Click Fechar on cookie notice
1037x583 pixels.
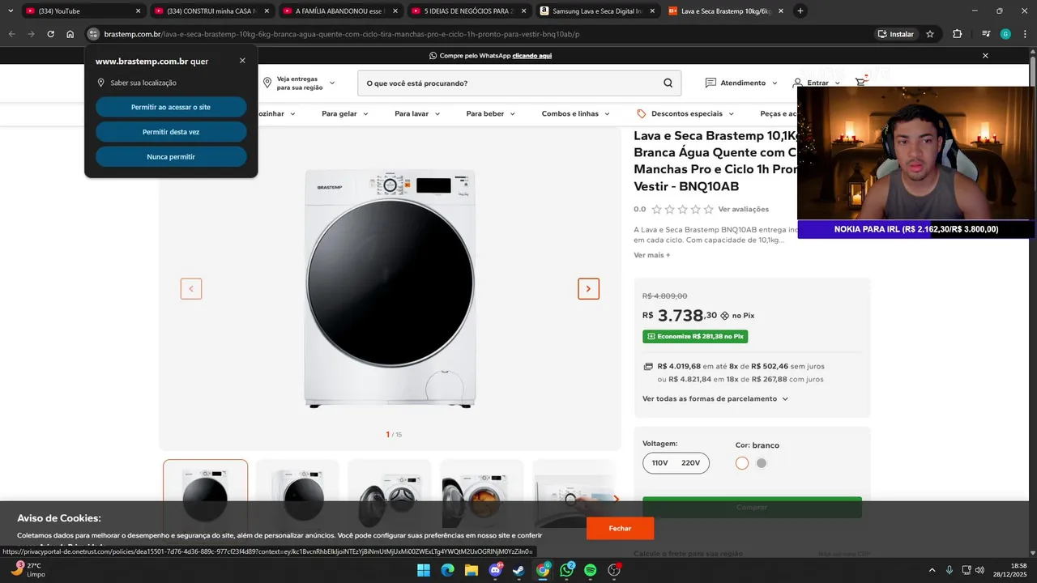[x=620, y=528]
